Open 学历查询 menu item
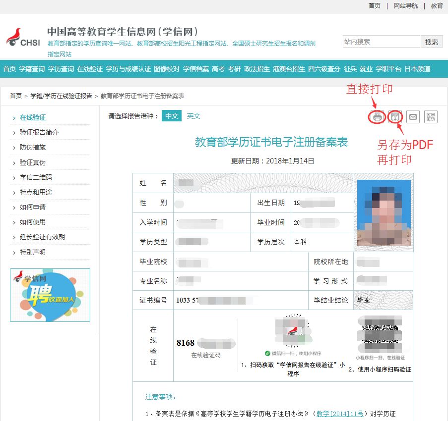Image resolution: width=448 pixels, height=421 pixels. pos(61,69)
